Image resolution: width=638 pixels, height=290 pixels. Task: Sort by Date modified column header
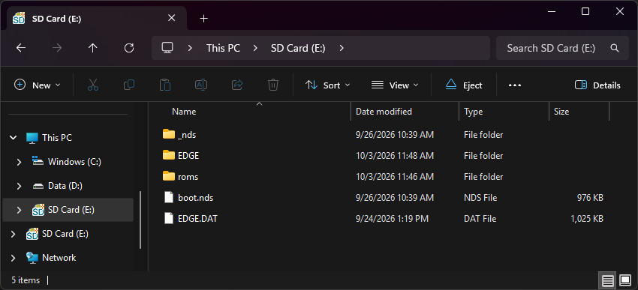click(384, 112)
